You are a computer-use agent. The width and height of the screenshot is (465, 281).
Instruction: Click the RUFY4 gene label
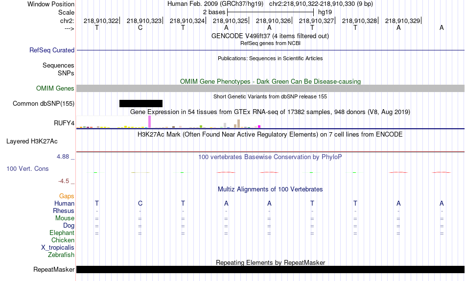click(x=64, y=123)
